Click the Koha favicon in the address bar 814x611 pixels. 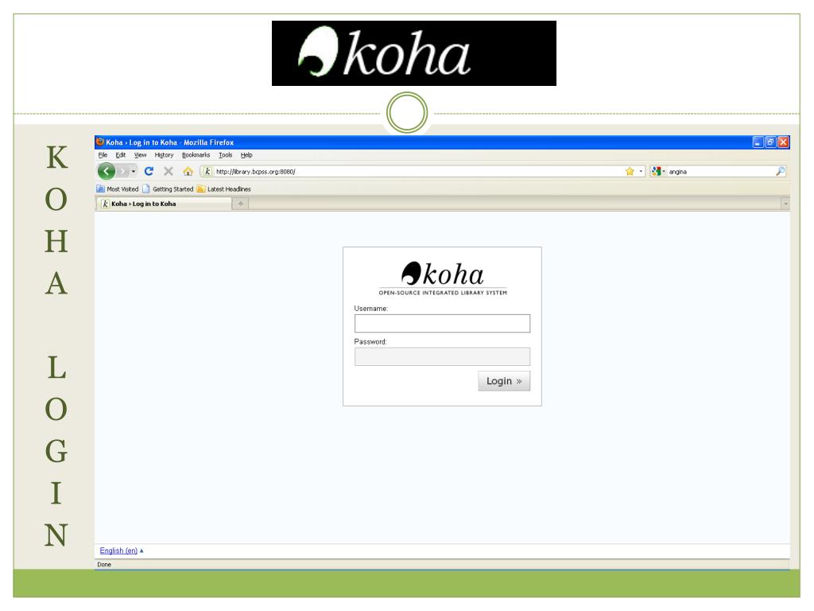207,170
